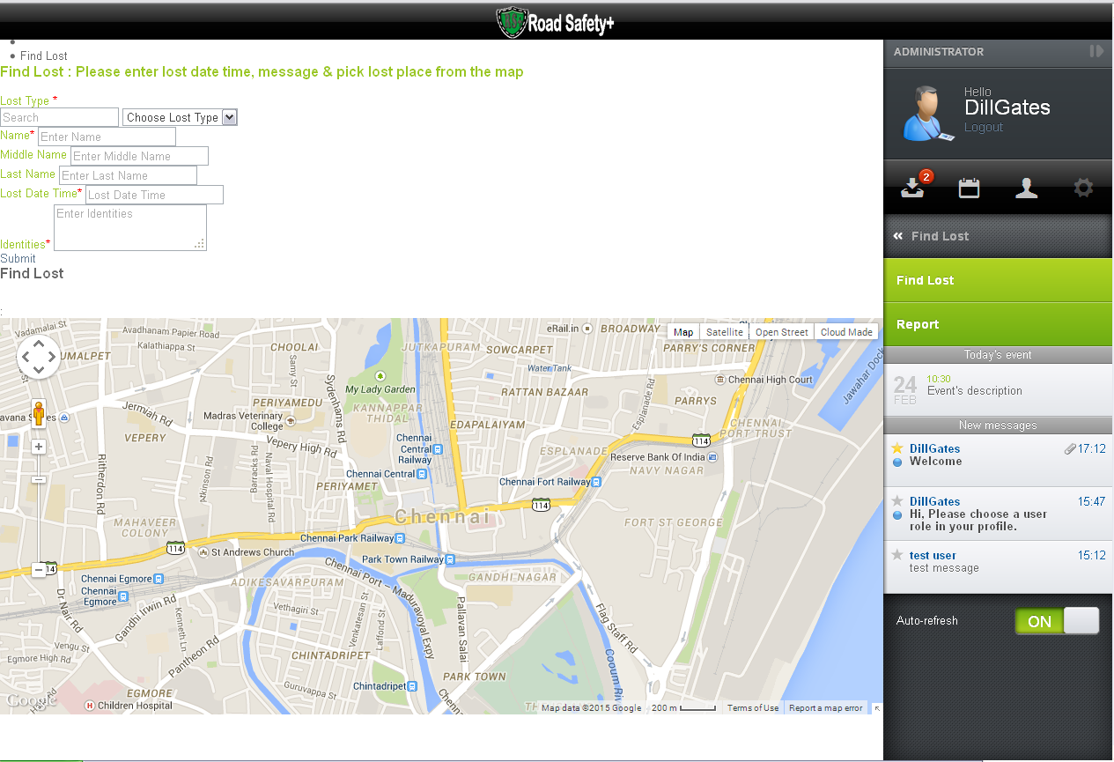Collapse the Administrator sidebar panel icon
This screenshot has width=1114, height=762.
point(1096,51)
